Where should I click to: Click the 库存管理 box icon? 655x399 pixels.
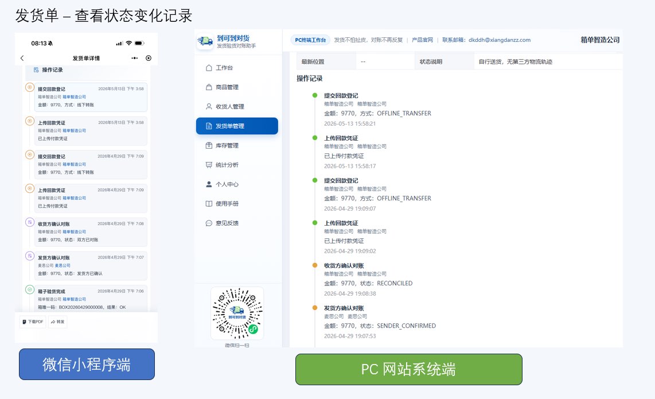(209, 145)
